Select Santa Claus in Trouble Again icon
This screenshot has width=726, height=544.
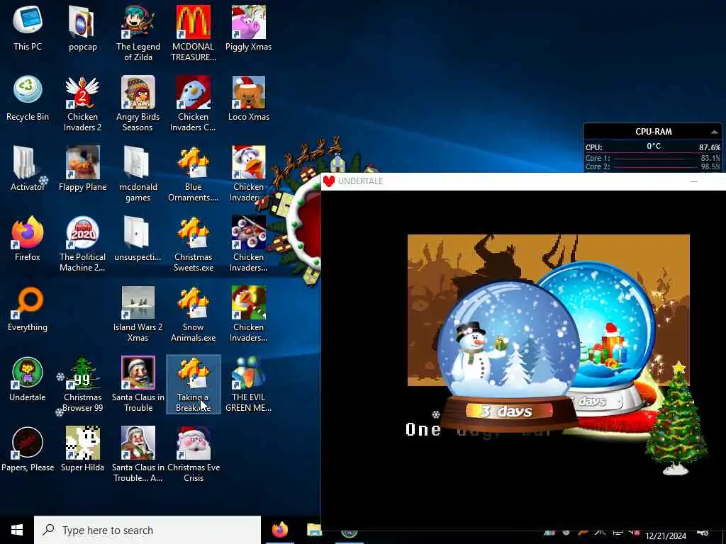click(138, 455)
